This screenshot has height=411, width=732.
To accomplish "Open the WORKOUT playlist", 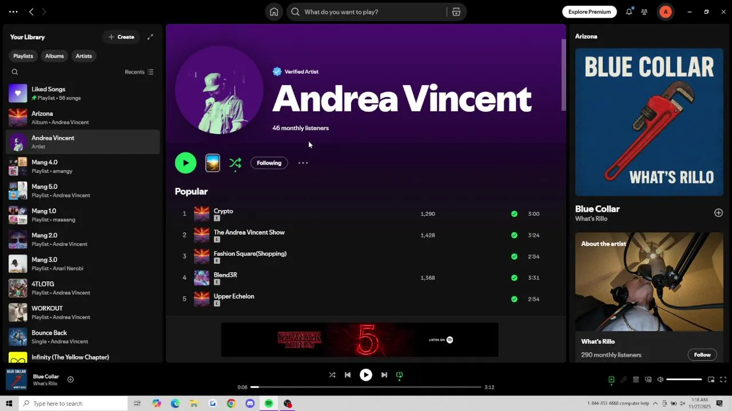I will (83, 313).
